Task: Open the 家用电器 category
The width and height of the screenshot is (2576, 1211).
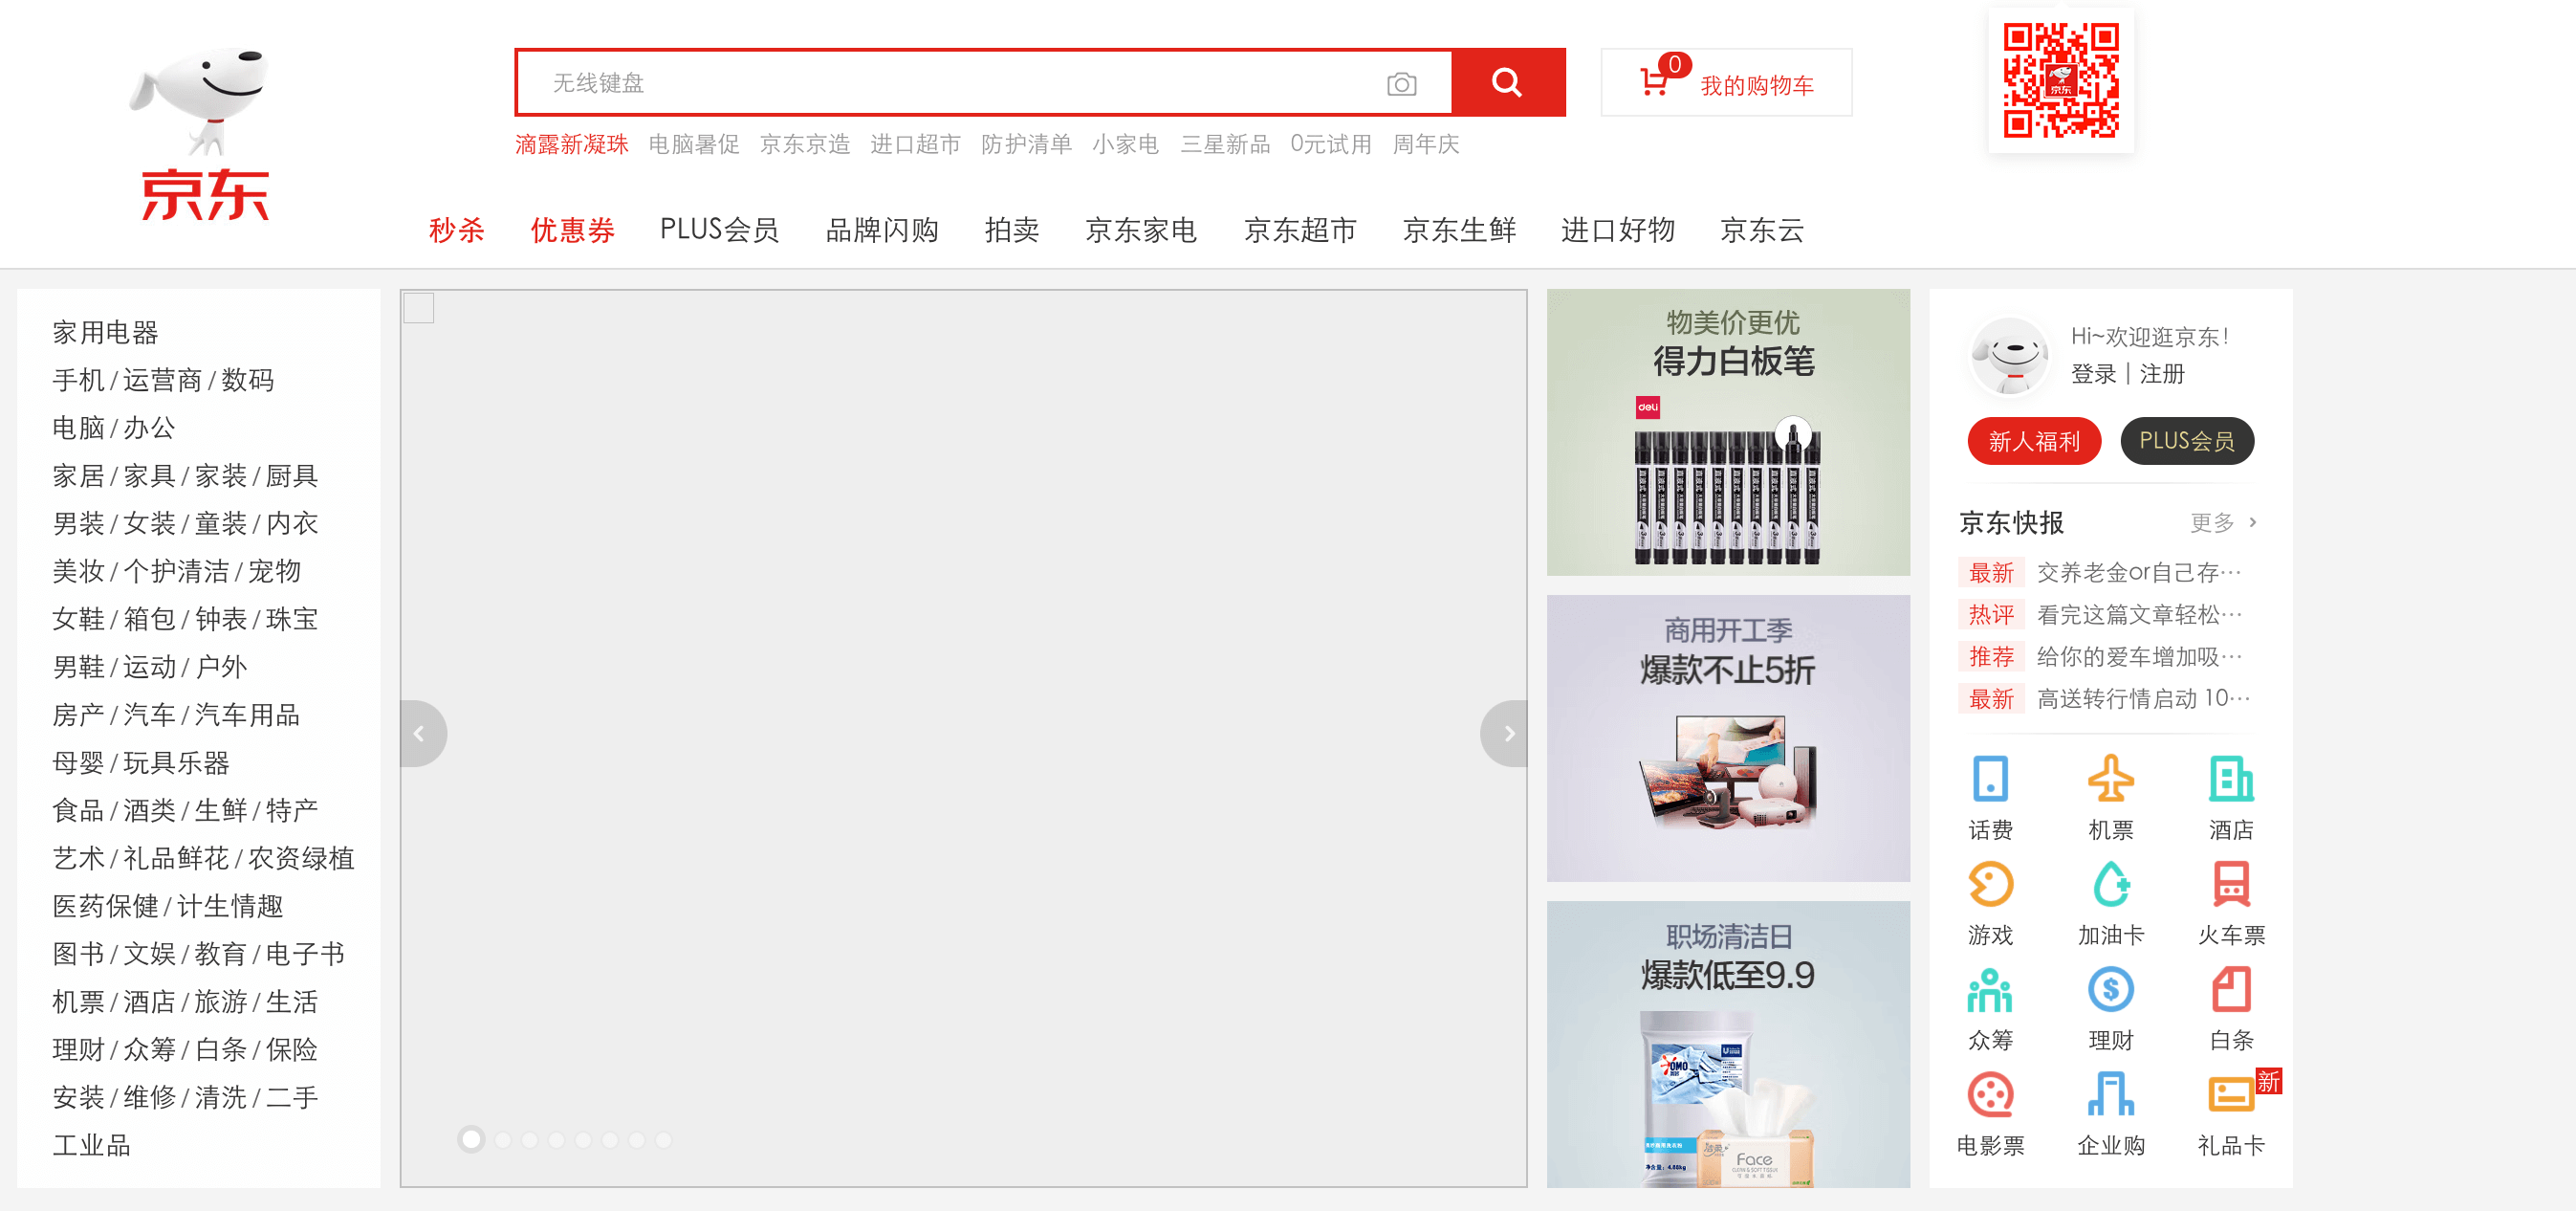Action: pyautogui.click(x=105, y=332)
